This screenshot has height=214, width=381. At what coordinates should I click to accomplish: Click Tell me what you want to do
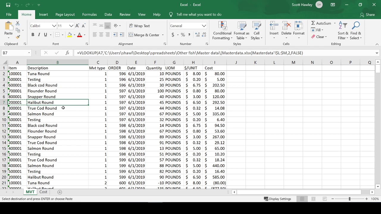pos(199,14)
